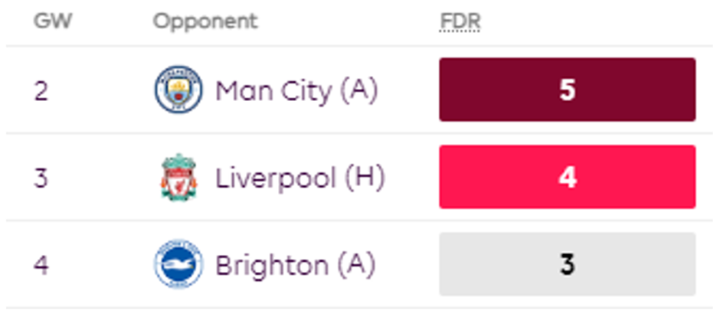The image size is (720, 317).
Task: Click the Brighton club crest
Action: pyautogui.click(x=178, y=265)
